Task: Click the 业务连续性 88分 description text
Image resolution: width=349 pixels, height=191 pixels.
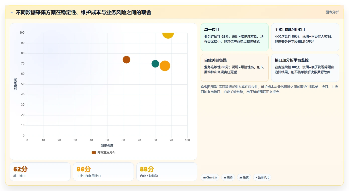Action: (x=234, y=70)
